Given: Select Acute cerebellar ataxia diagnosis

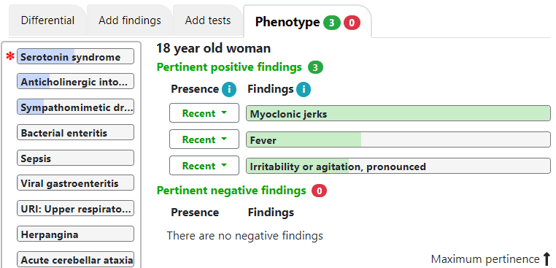Looking at the screenshot, I should pos(76,259).
